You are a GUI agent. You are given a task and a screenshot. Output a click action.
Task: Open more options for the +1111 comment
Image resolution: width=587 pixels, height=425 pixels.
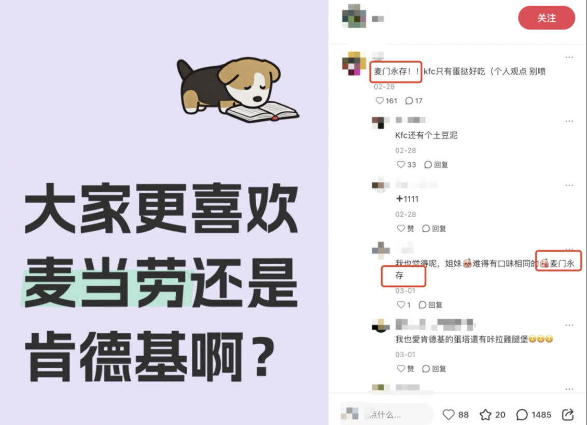(x=569, y=185)
